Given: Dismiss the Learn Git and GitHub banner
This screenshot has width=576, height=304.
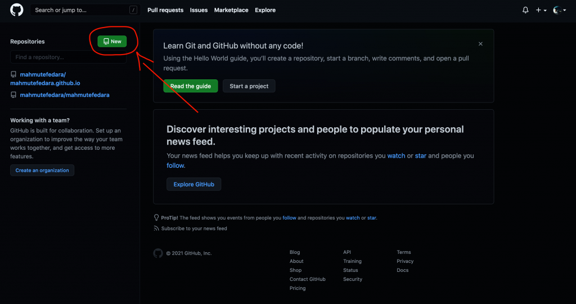Looking at the screenshot, I should pos(480,44).
